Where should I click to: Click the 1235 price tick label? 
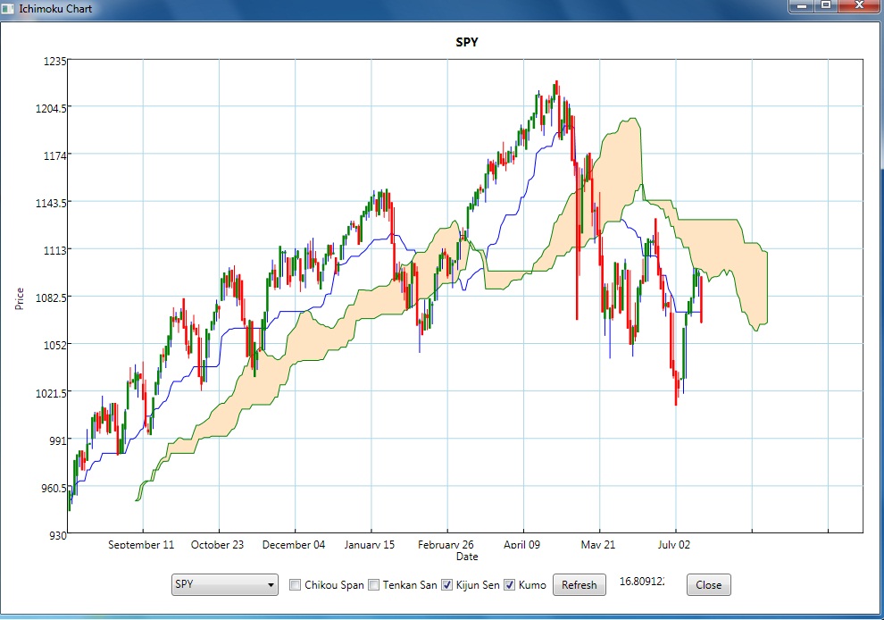point(54,61)
